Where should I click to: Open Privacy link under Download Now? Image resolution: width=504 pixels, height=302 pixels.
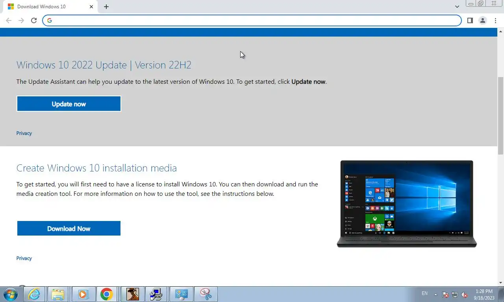tap(24, 258)
